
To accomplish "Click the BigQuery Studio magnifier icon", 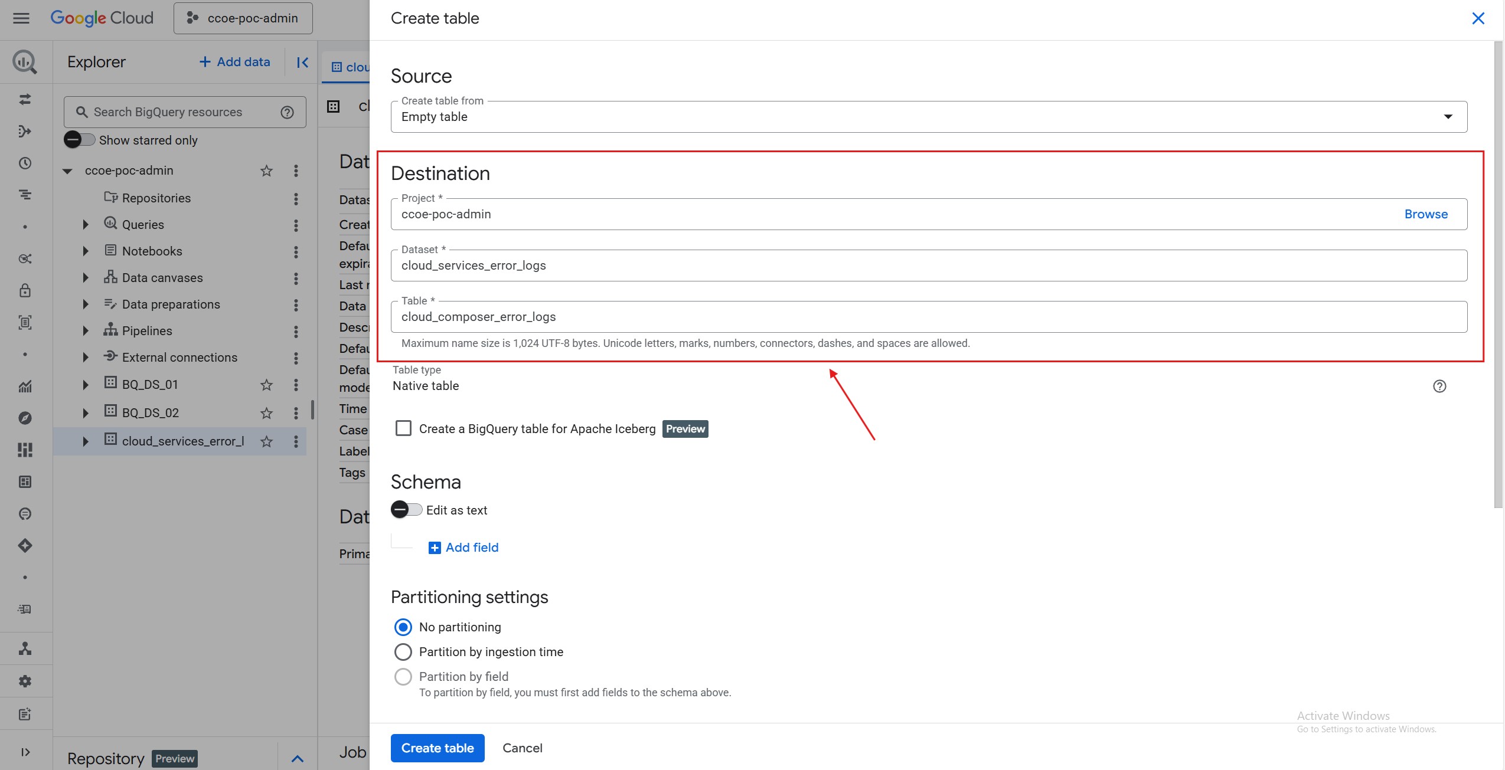I will (25, 62).
